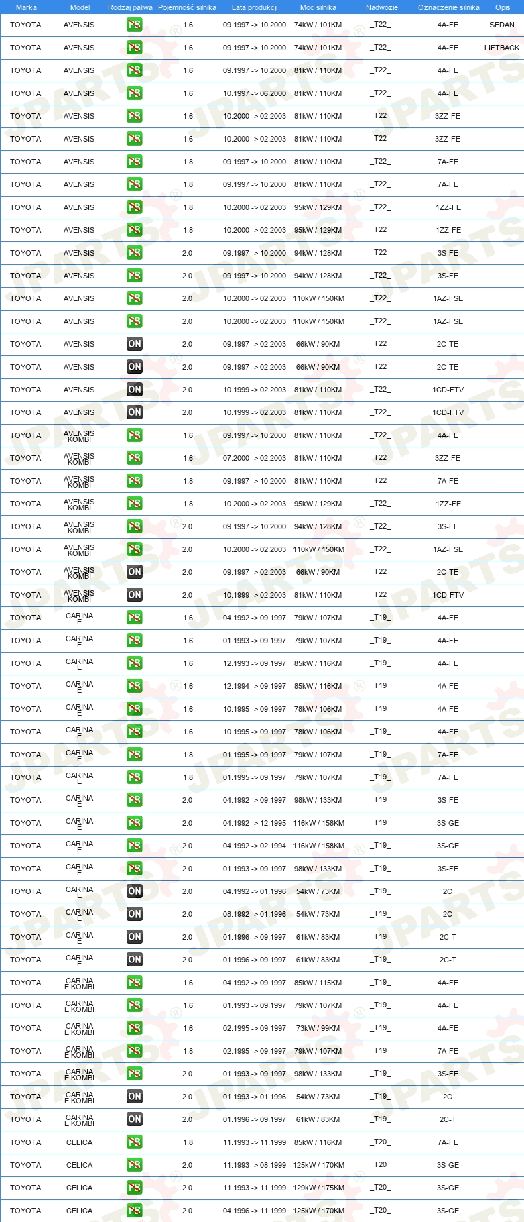Click the LIFTBACK description text

pyautogui.click(x=502, y=48)
